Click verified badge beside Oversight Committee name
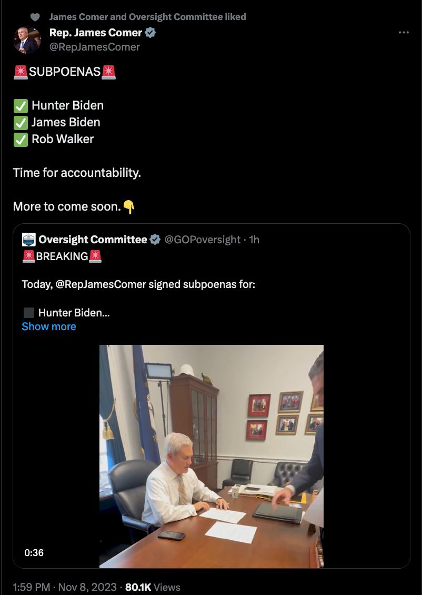 (155, 240)
